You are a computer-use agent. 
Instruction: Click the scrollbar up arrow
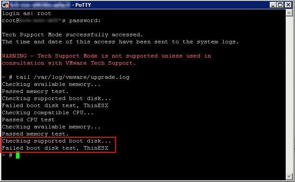(289, 13)
